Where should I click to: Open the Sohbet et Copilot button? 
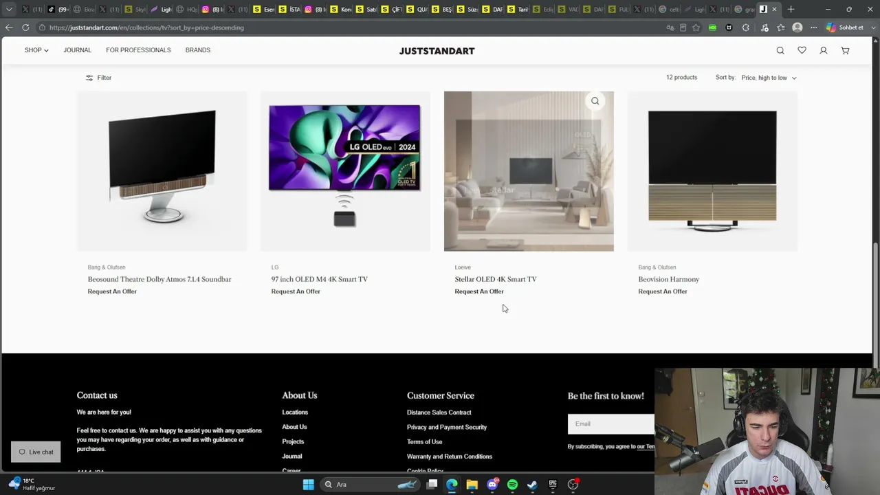(x=845, y=27)
